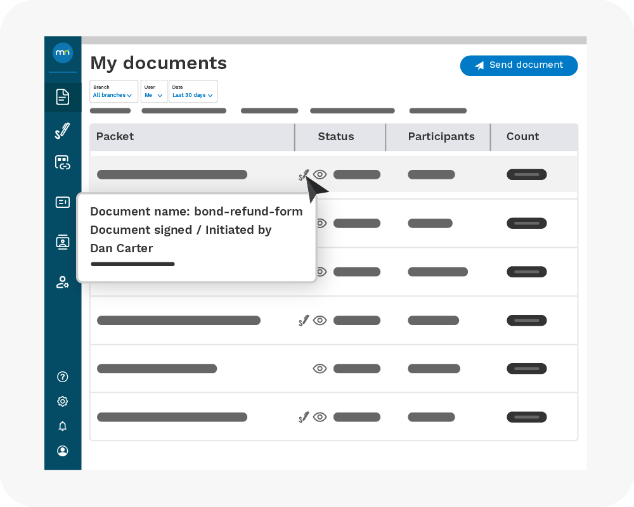The image size is (634, 507).
Task: Open the settings gear icon
Action: pyautogui.click(x=63, y=401)
